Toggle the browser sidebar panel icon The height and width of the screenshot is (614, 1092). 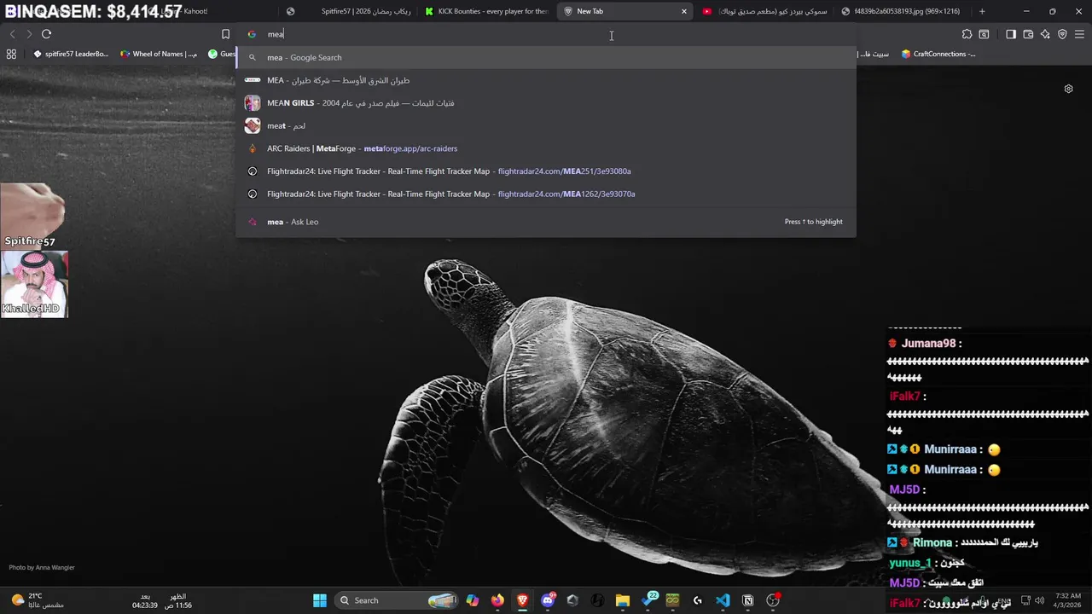pyautogui.click(x=1011, y=34)
